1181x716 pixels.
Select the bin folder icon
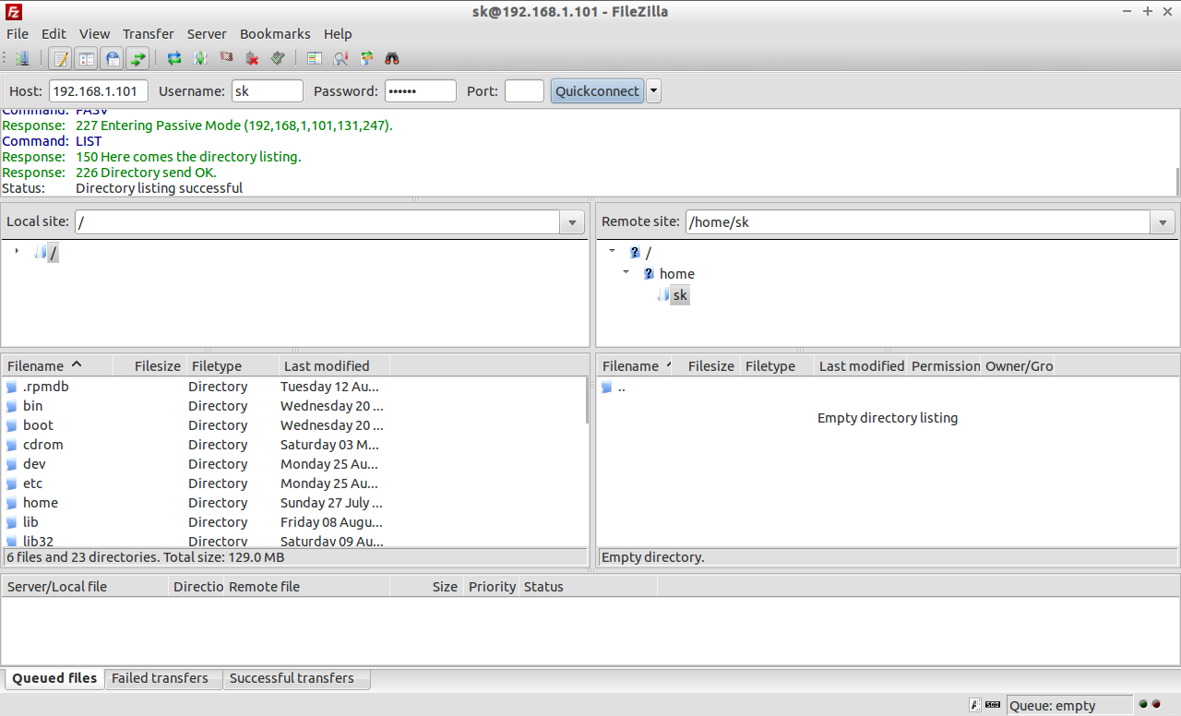coord(12,407)
